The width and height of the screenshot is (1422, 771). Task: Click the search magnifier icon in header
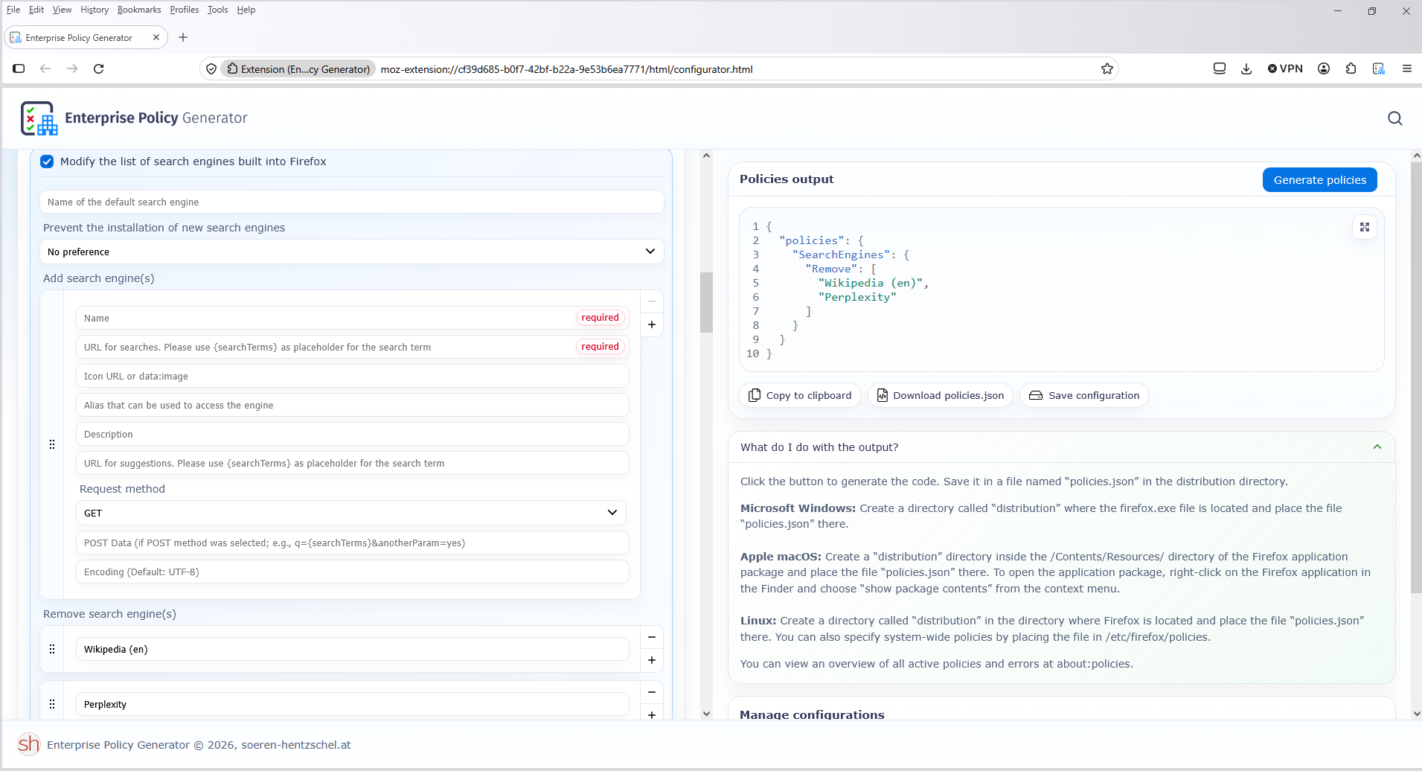pos(1394,118)
